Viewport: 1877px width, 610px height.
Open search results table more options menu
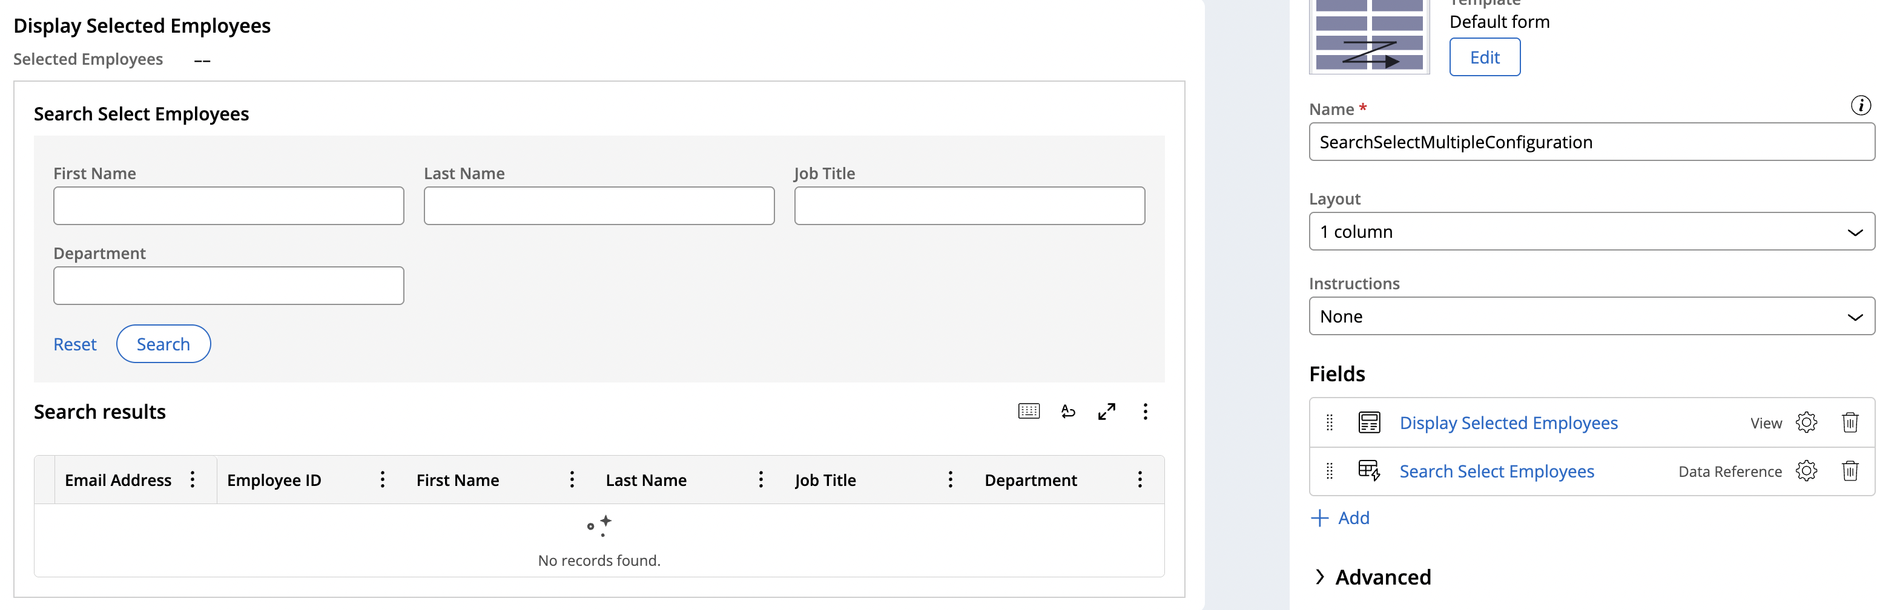click(1145, 412)
